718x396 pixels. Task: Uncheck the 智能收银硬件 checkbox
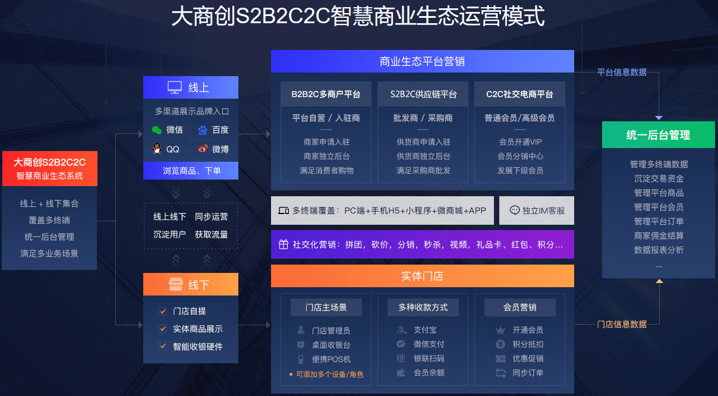click(x=162, y=346)
